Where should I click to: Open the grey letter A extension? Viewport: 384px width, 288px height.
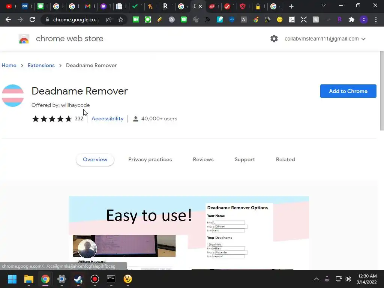243,19
